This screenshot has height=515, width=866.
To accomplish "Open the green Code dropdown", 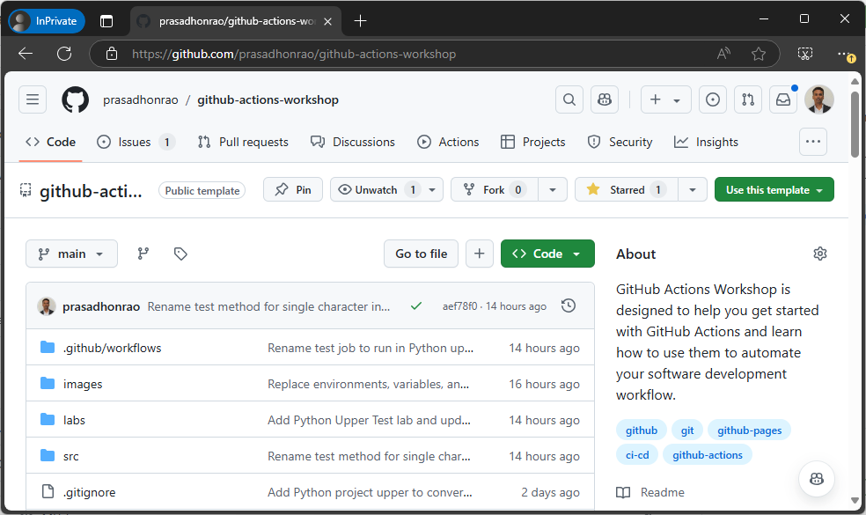I will pos(547,254).
